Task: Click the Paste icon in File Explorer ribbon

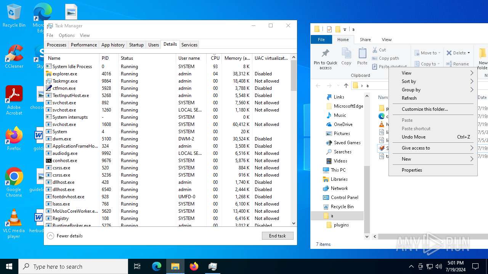Action: 362,56
